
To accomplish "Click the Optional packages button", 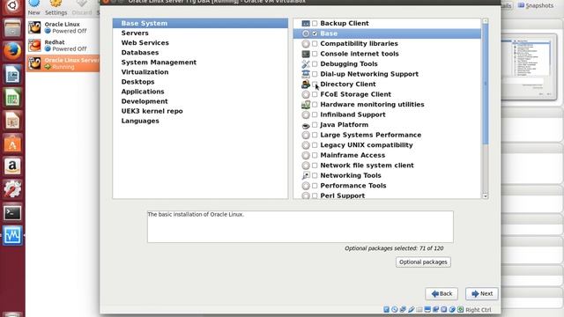I will [x=423, y=262].
